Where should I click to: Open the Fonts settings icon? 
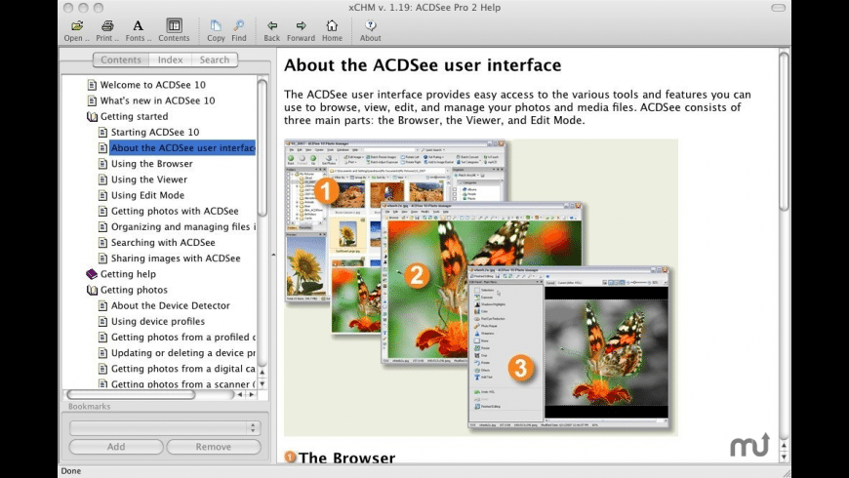(x=138, y=25)
